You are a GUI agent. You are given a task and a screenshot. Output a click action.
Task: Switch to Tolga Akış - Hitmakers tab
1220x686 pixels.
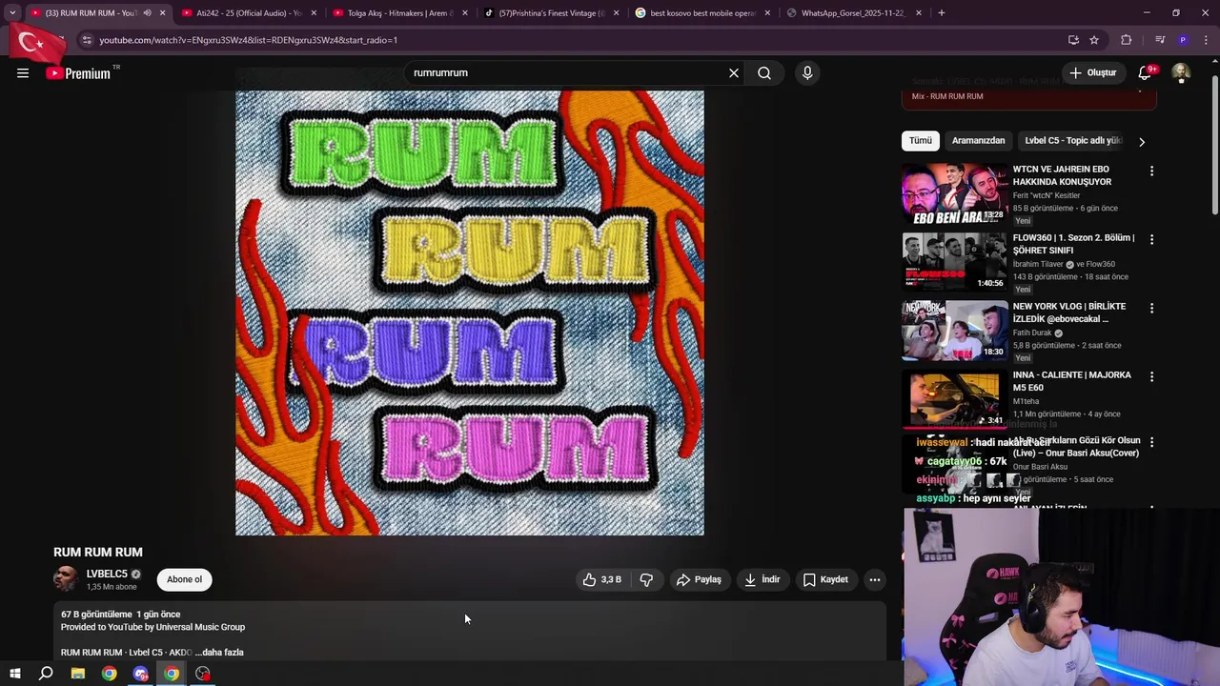point(399,13)
